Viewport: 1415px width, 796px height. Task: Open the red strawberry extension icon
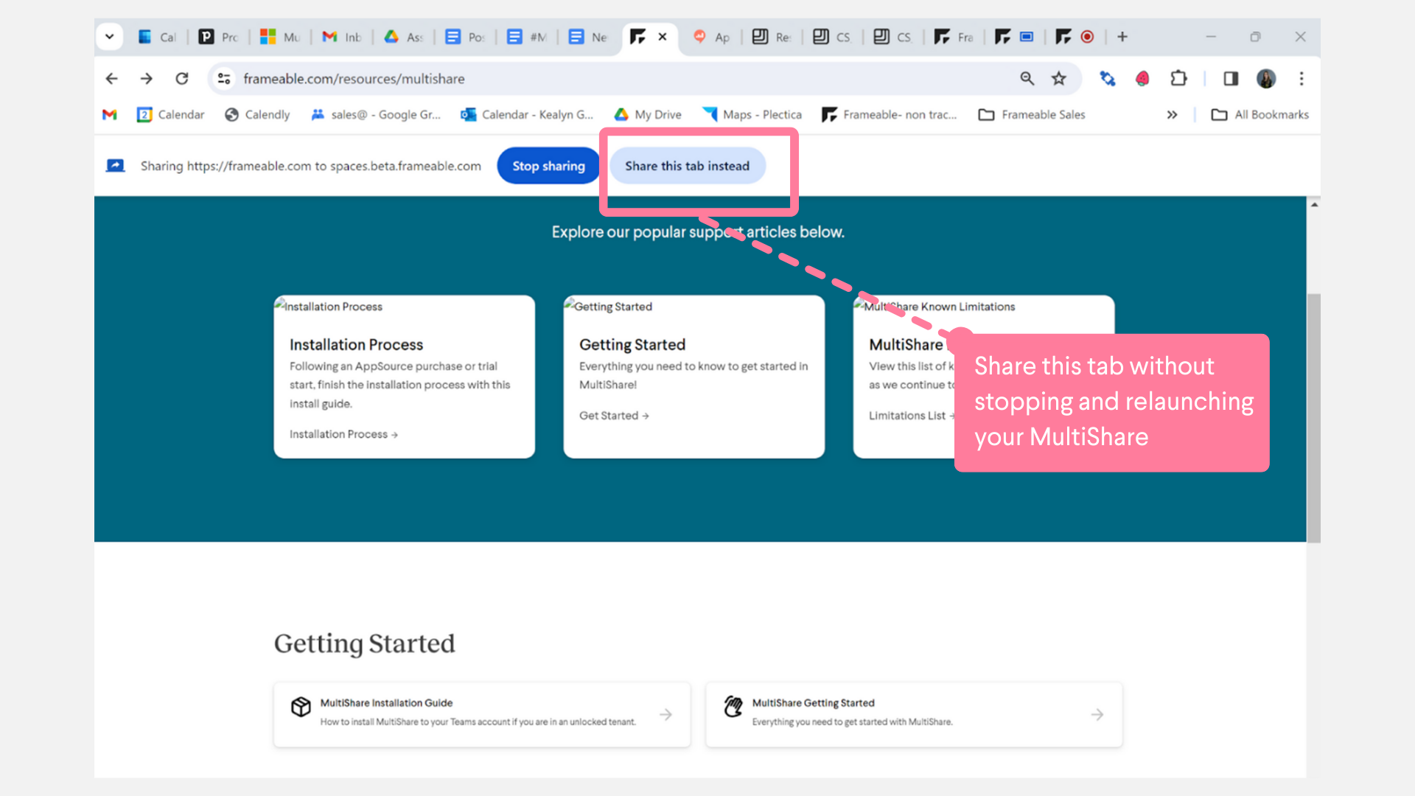tap(1142, 78)
